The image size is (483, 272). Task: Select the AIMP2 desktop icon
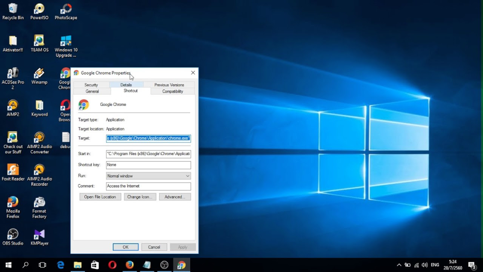tap(13, 108)
